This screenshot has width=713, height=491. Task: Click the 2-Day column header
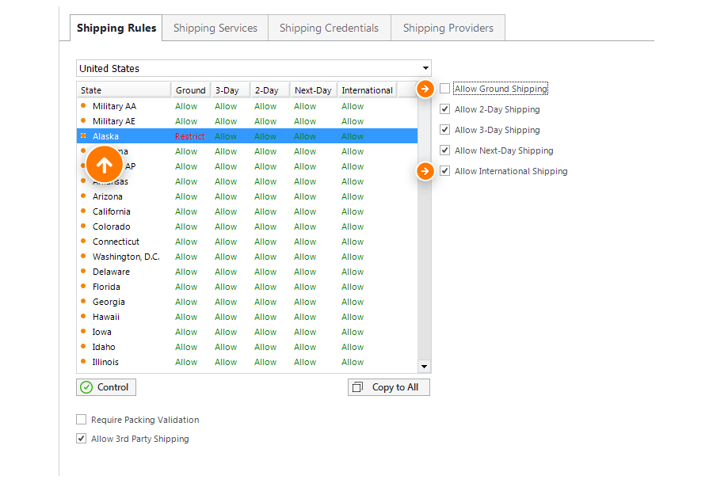point(269,90)
